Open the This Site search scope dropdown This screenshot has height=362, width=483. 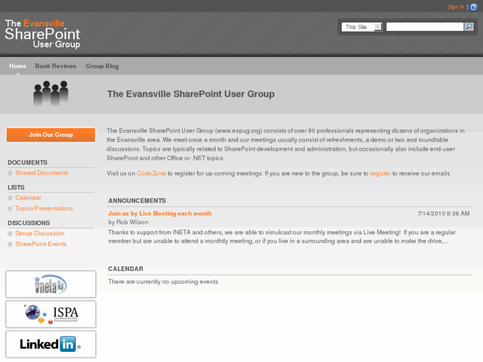362,27
